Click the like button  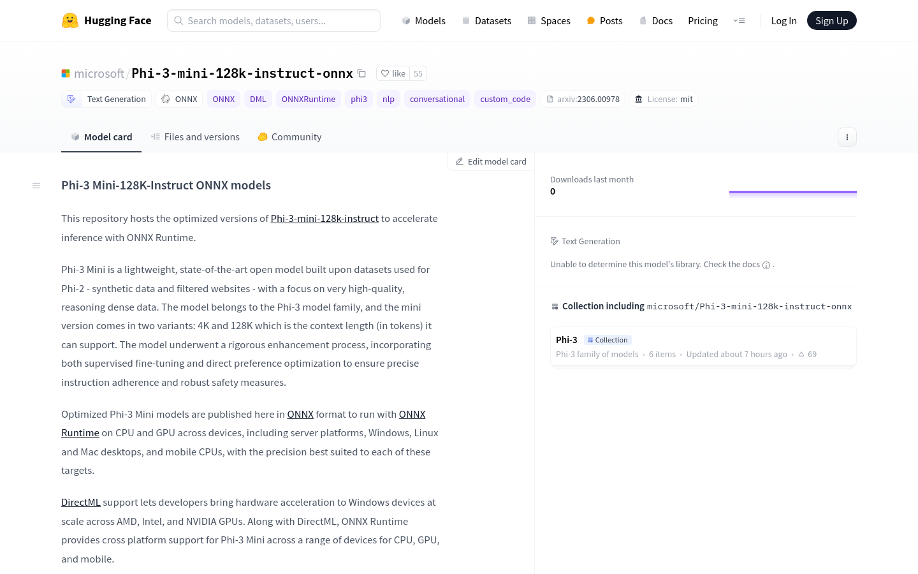(x=393, y=73)
